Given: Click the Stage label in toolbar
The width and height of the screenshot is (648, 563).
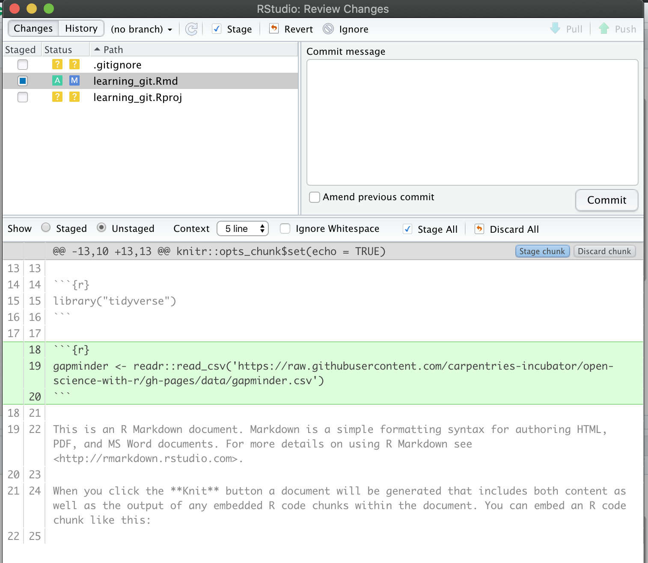Looking at the screenshot, I should pos(239,29).
